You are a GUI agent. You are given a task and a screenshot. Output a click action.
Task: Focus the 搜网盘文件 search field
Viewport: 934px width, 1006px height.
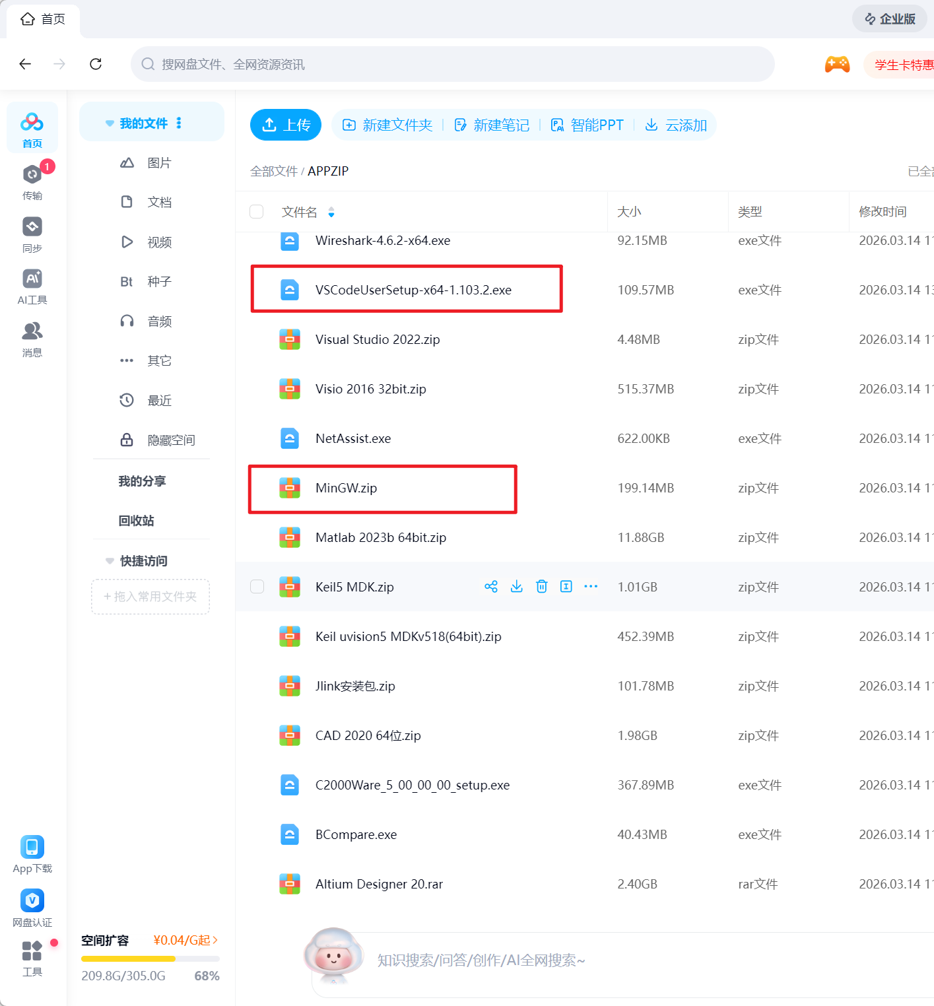click(x=452, y=64)
